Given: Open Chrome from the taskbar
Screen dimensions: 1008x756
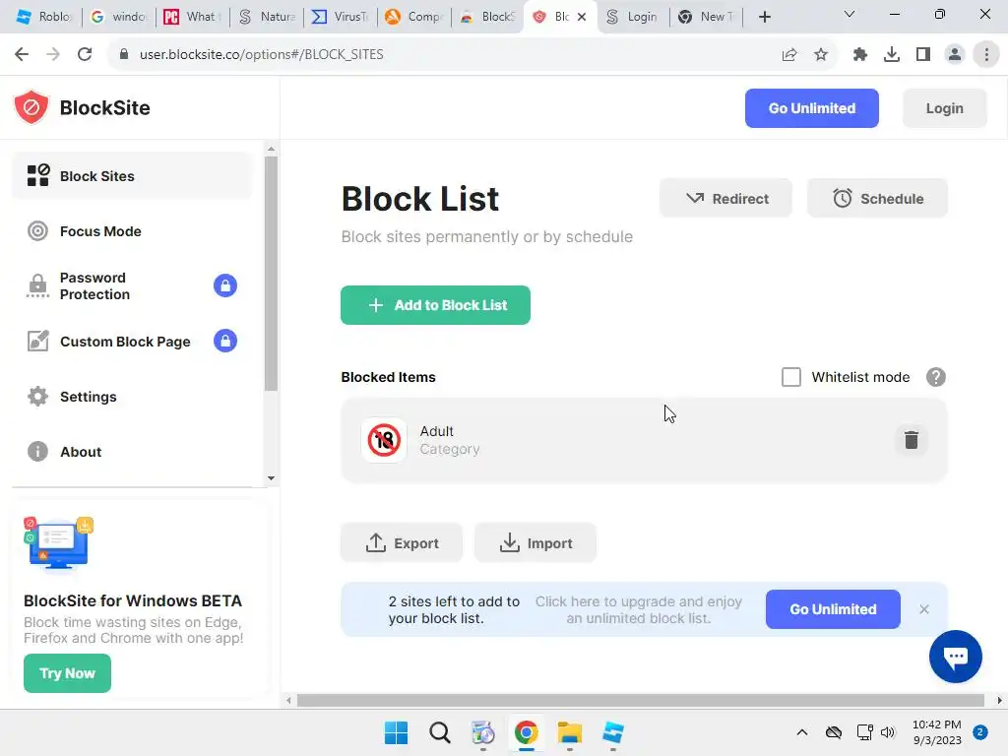Looking at the screenshot, I should pyautogui.click(x=526, y=732).
